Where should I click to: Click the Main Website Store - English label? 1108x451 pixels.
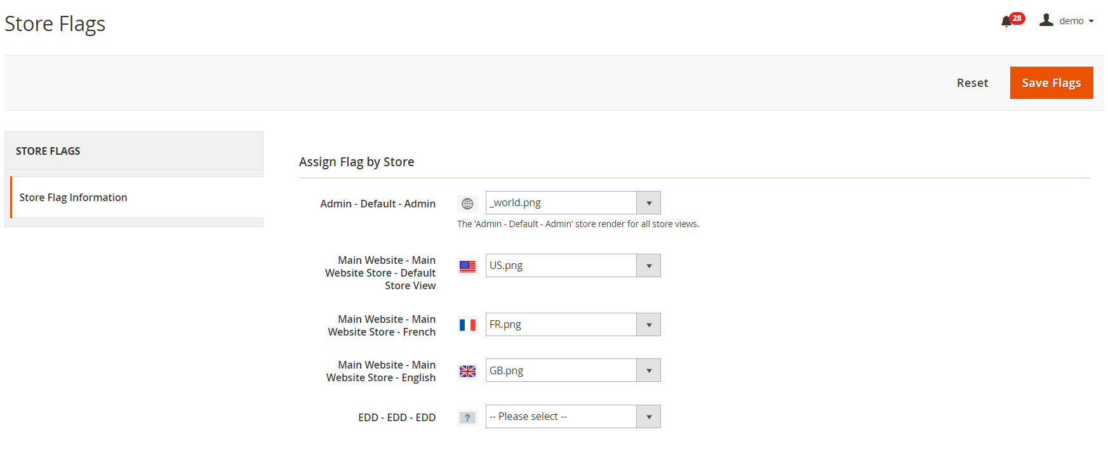(381, 371)
